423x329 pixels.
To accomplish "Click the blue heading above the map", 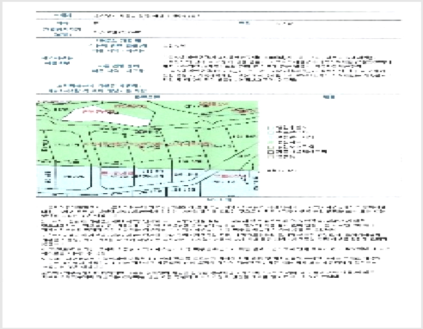I will [148, 97].
